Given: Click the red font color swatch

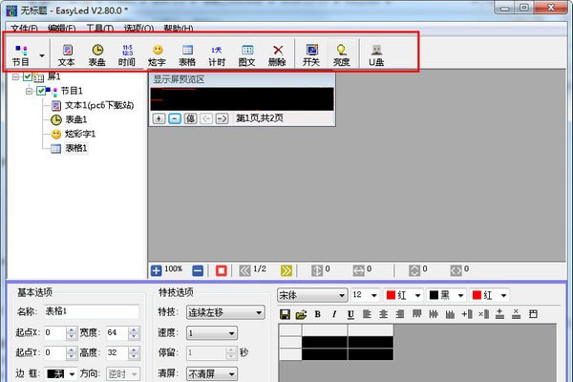Looking at the screenshot, I should (x=390, y=295).
